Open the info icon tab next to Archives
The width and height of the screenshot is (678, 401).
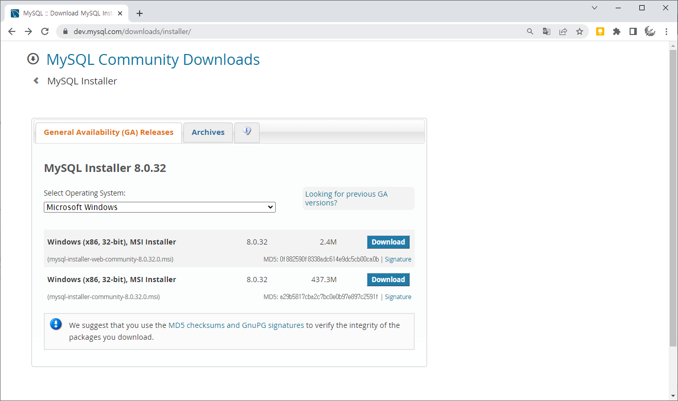[x=247, y=132]
